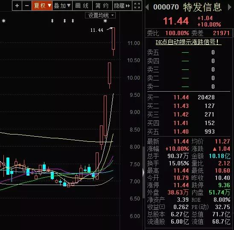This screenshot has width=234, height=230.
Task: Select the 画线 drawing tool
Action: point(82,6)
